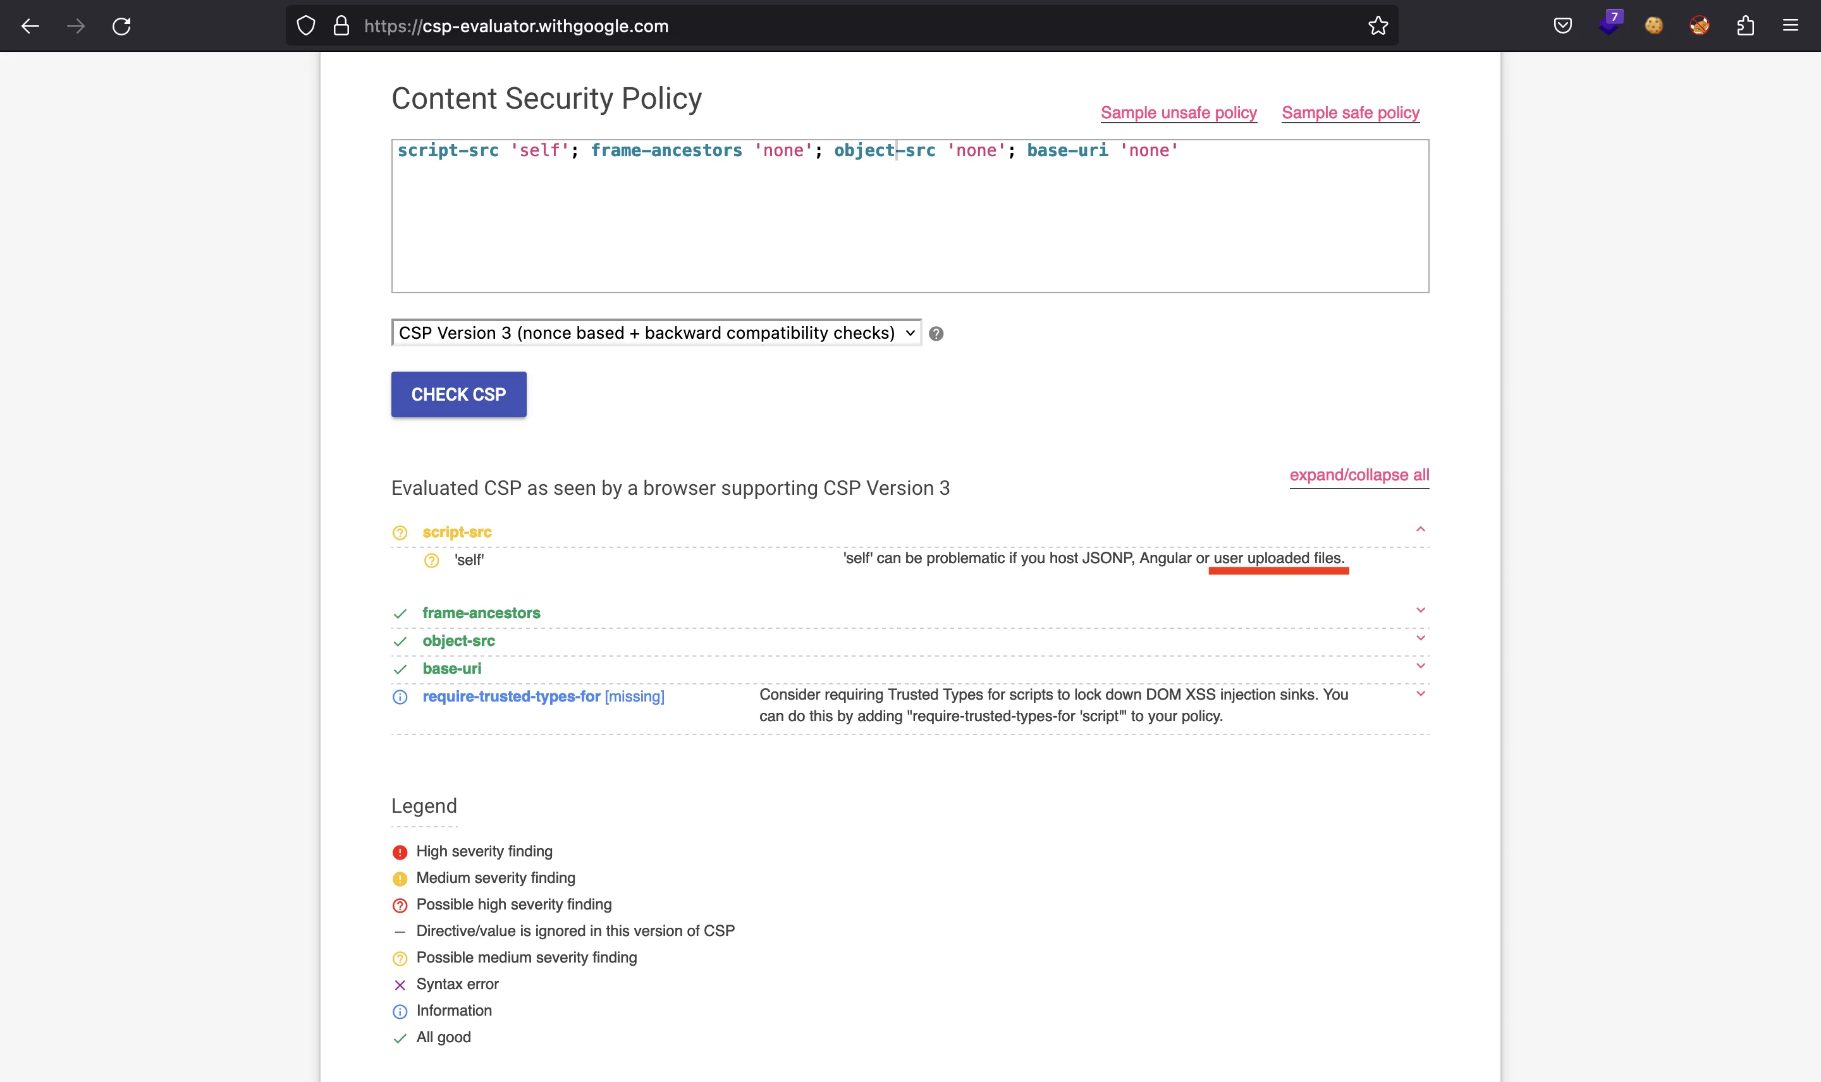Viewport: 1821px width, 1082px height.
Task: Open the tracking protection shield icon
Action: point(306,27)
